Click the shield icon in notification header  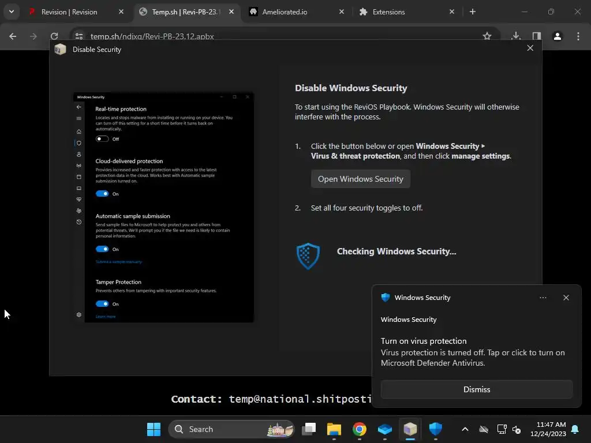385,298
